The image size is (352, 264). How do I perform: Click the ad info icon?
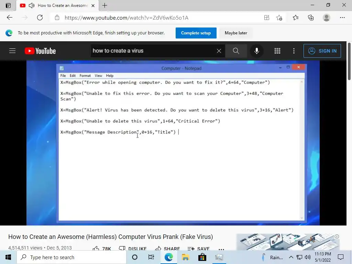[x=337, y=236]
